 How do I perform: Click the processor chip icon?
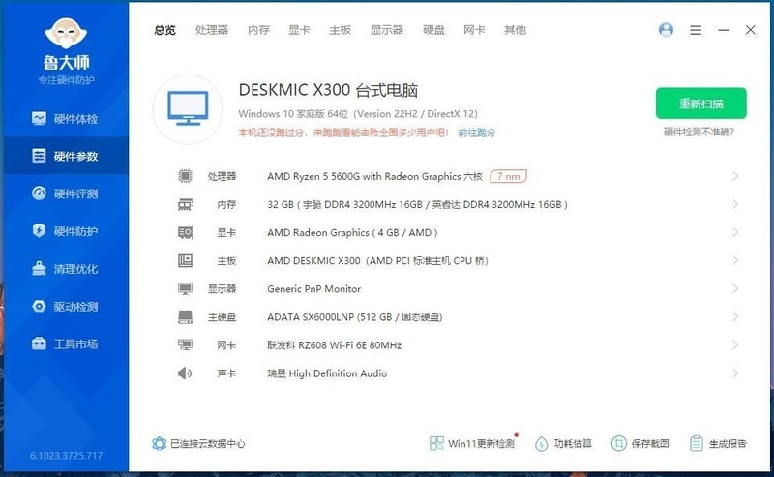[185, 176]
